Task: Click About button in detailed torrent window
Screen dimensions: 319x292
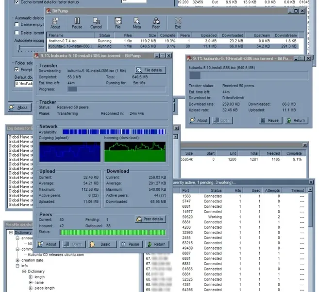Action: click(48, 244)
